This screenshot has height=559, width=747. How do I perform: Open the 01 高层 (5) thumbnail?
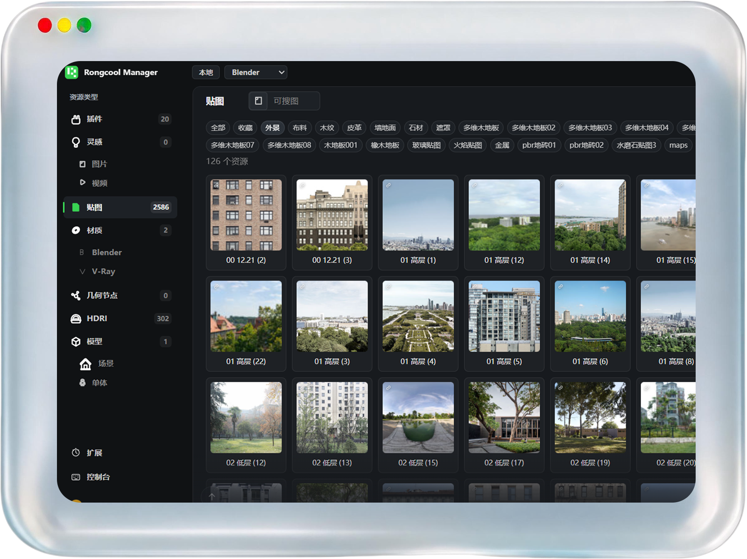point(504,316)
